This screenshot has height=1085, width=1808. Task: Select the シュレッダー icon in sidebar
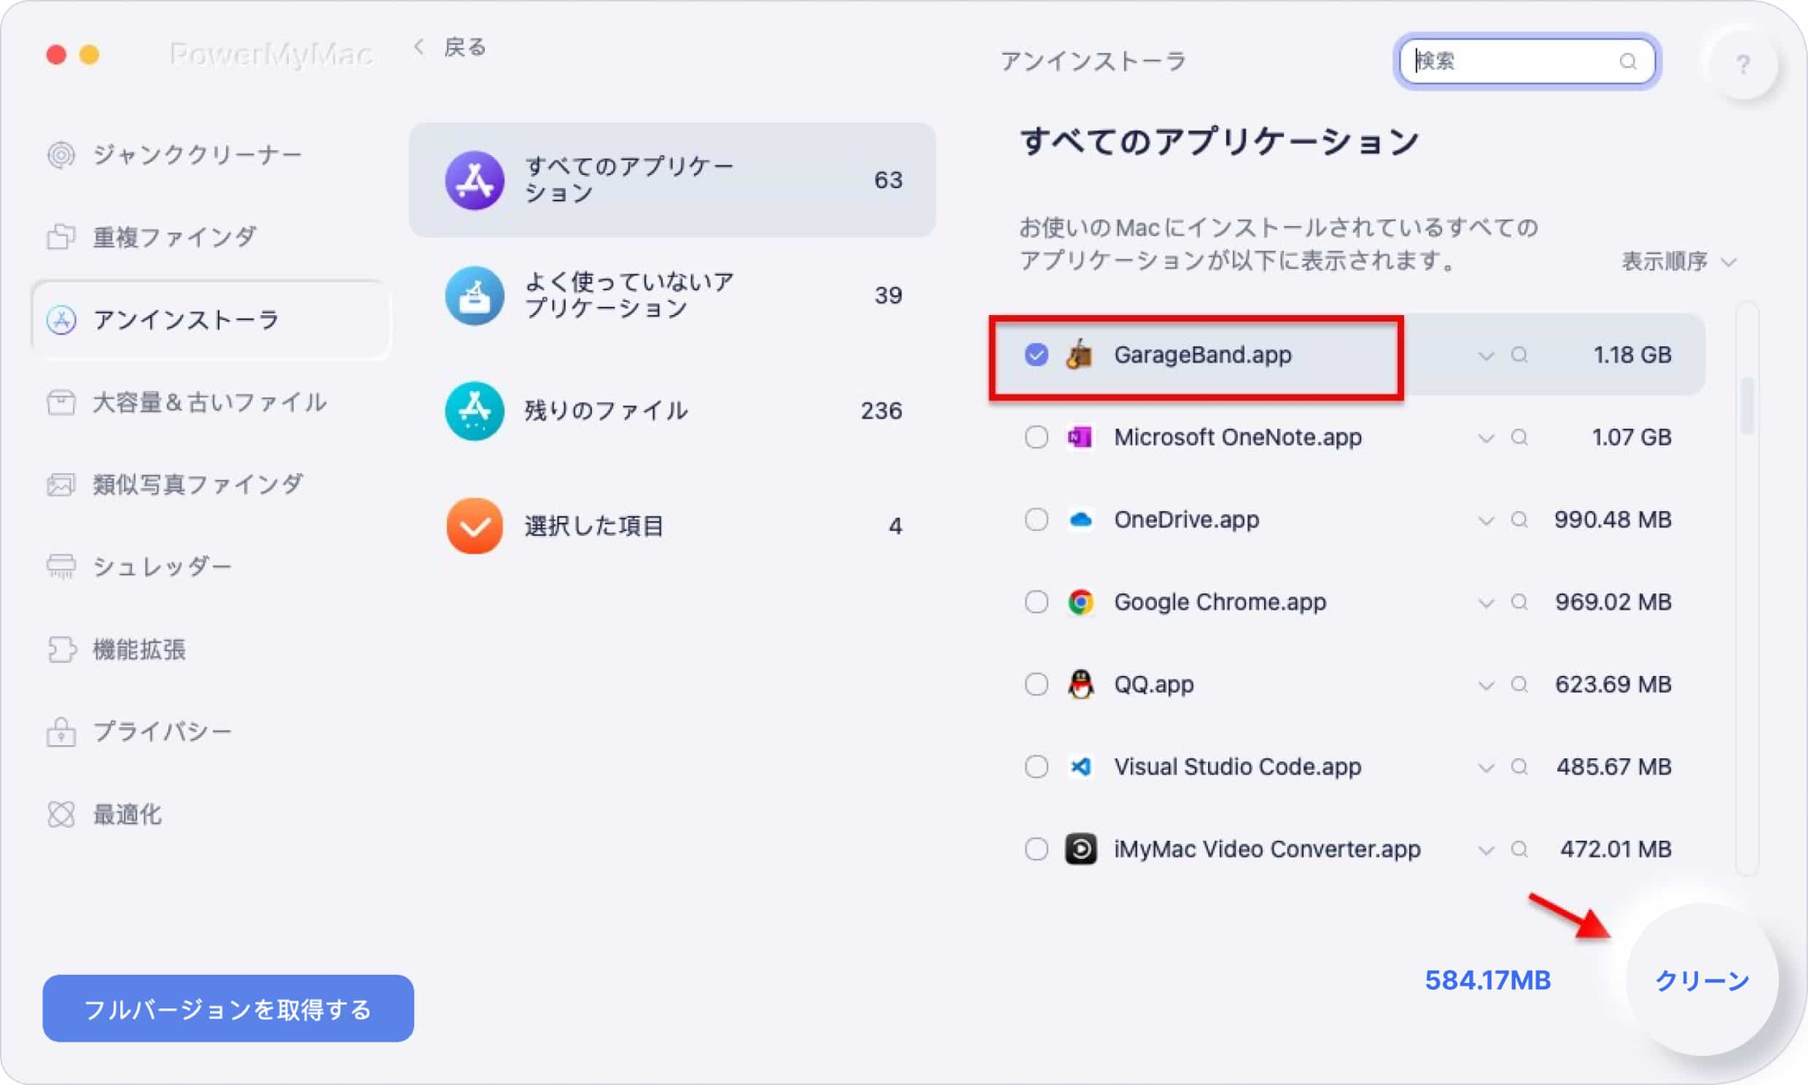click(x=65, y=566)
